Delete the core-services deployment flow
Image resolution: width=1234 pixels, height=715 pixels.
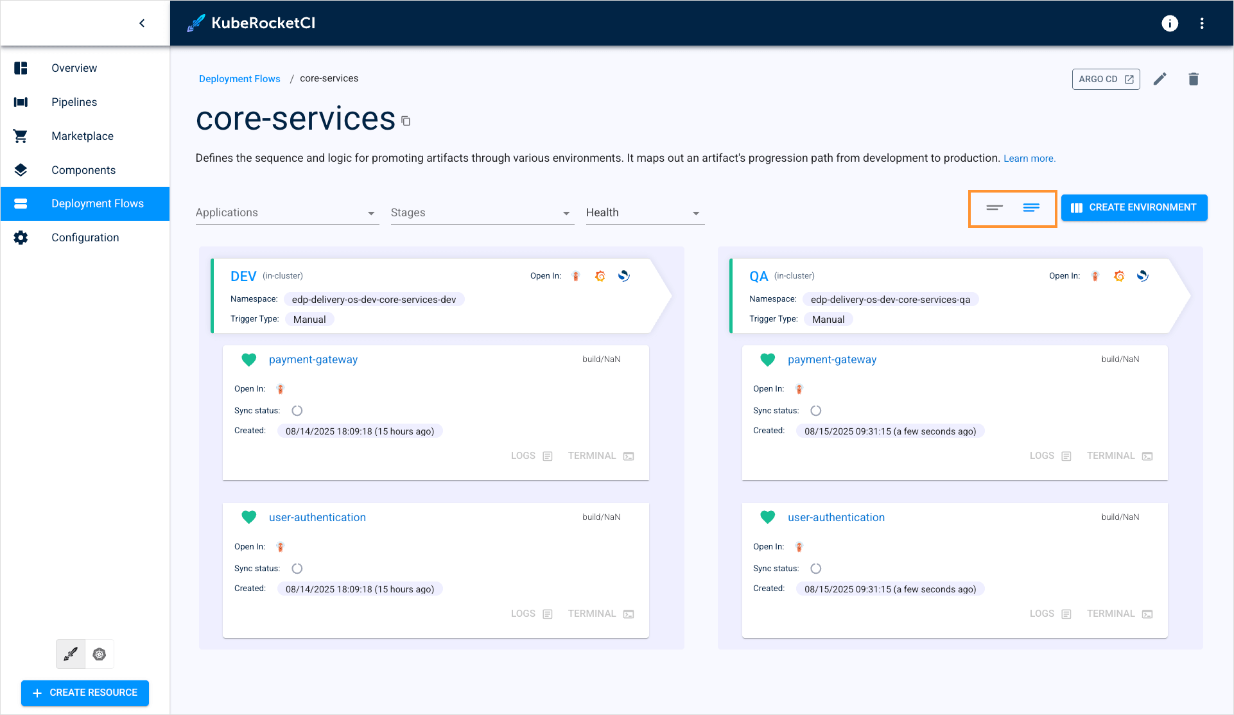(x=1193, y=79)
